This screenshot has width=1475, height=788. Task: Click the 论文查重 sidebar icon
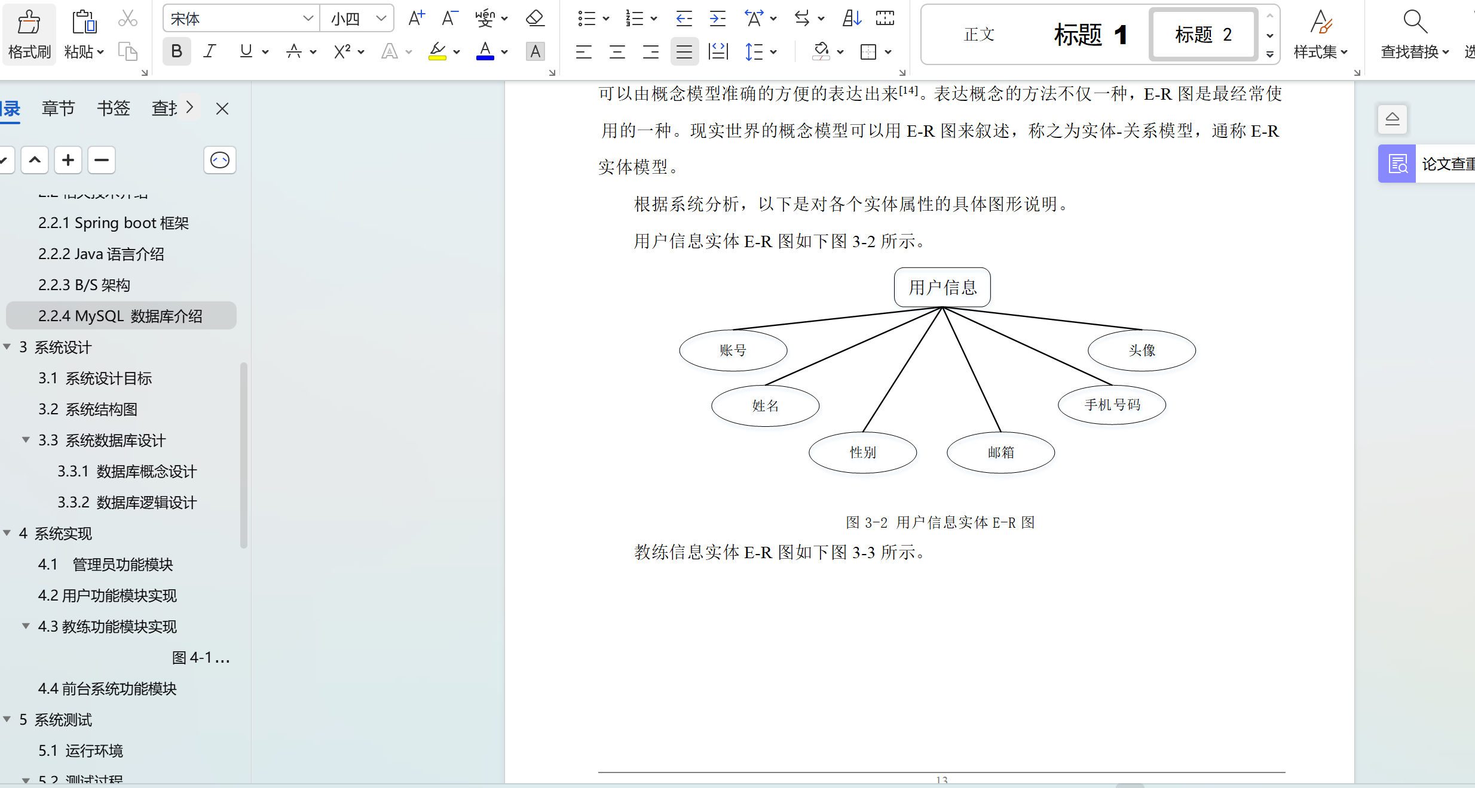1397,163
